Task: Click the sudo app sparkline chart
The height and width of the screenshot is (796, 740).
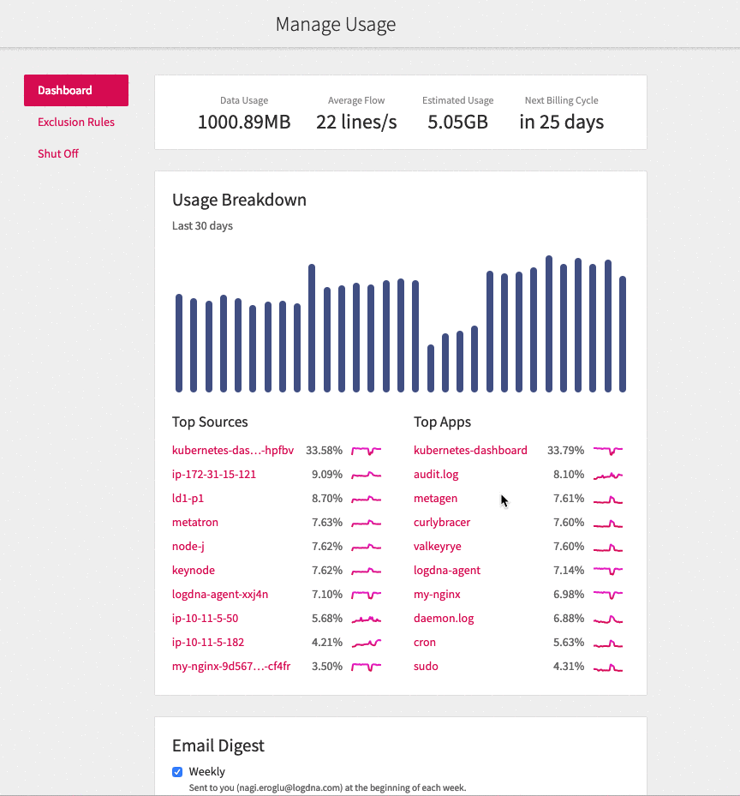Action: pos(608,666)
